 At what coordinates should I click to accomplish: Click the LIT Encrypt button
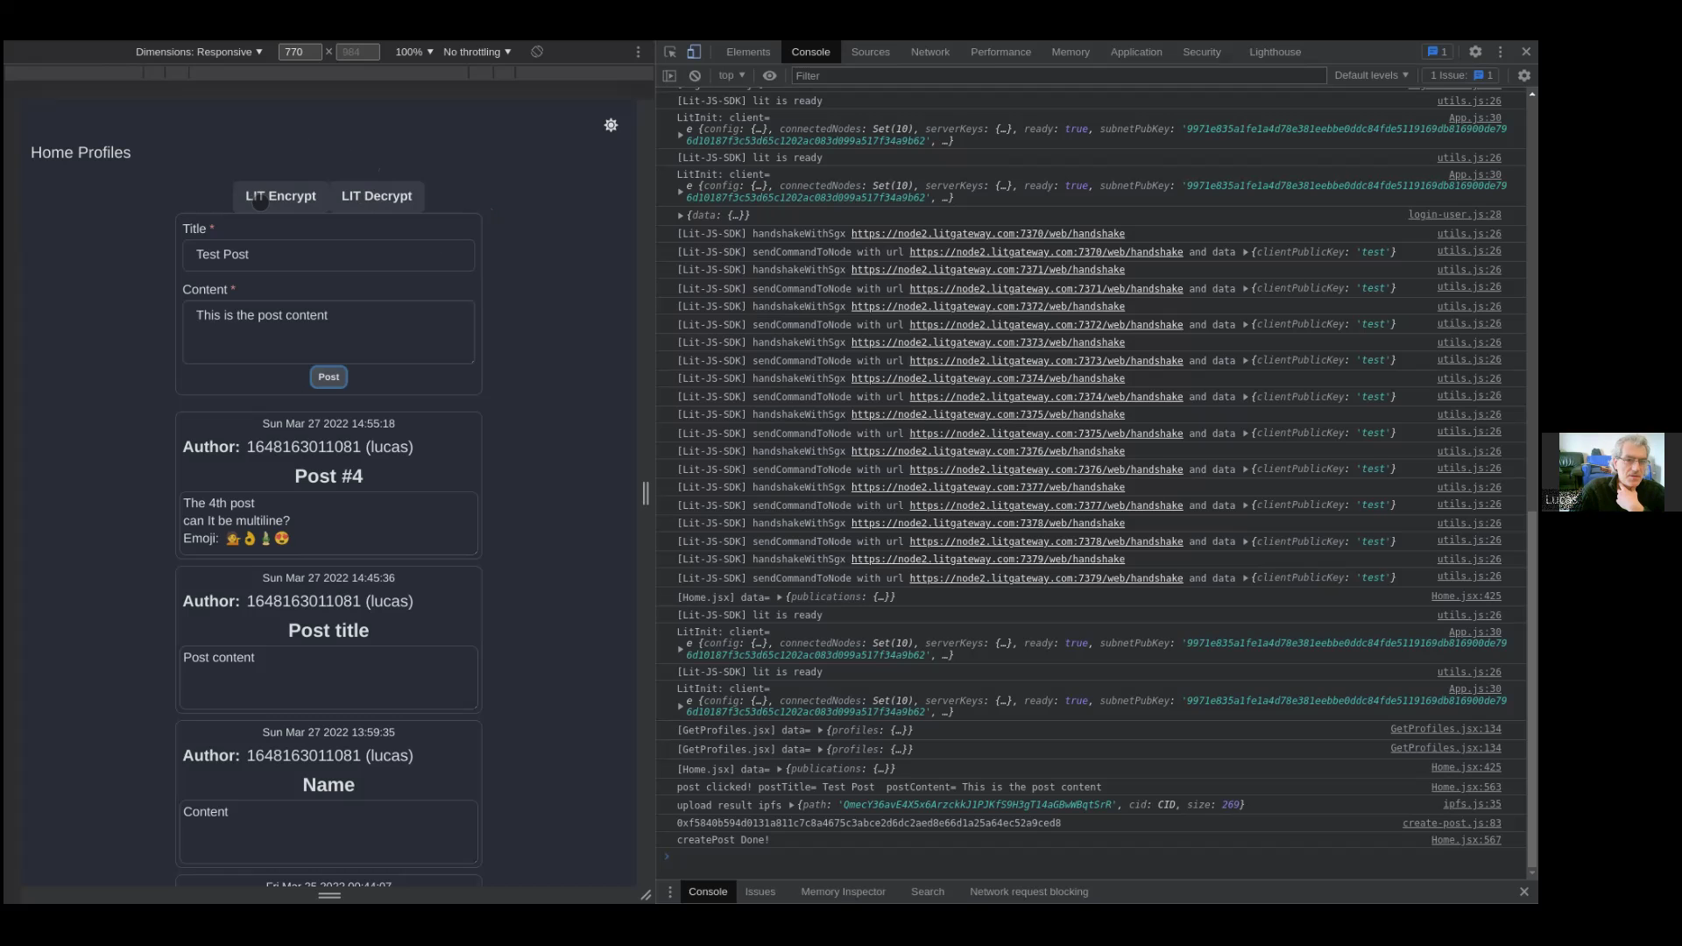click(280, 196)
